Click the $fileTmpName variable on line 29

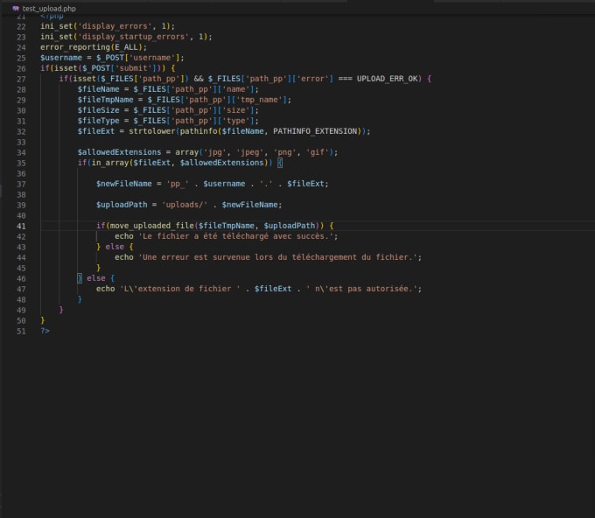pos(106,100)
